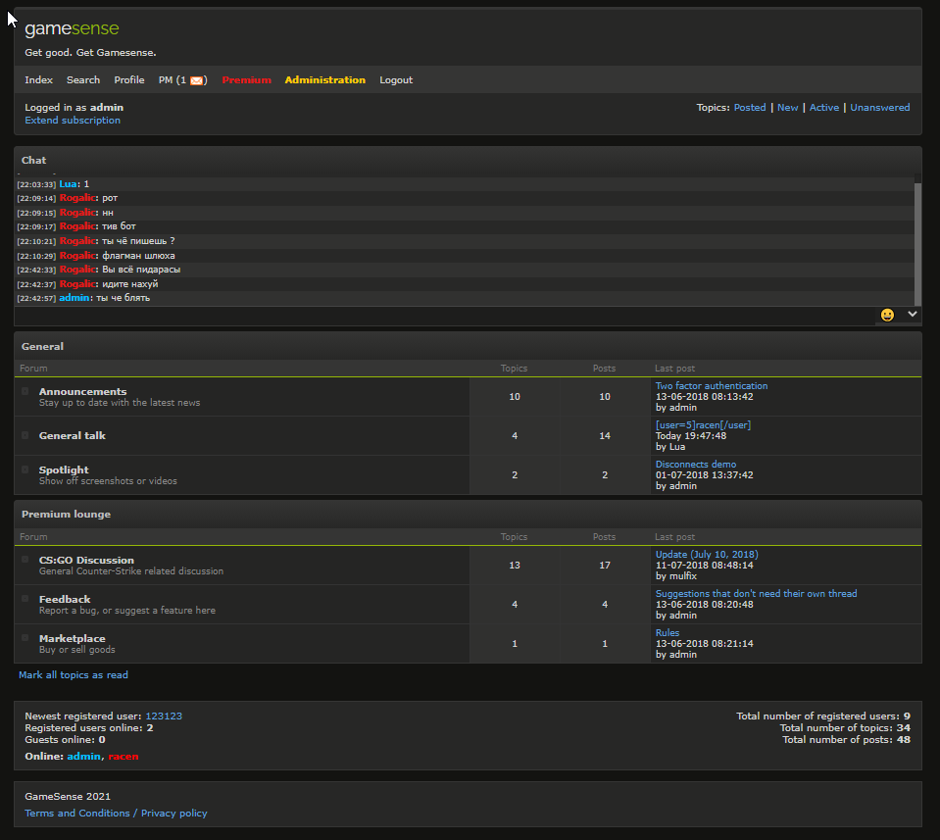940x840 pixels.
Task: Click the CS:GO Discussion forum status icon
Action: (25, 560)
